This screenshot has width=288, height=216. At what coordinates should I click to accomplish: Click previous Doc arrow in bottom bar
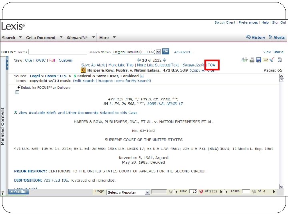tap(176, 192)
